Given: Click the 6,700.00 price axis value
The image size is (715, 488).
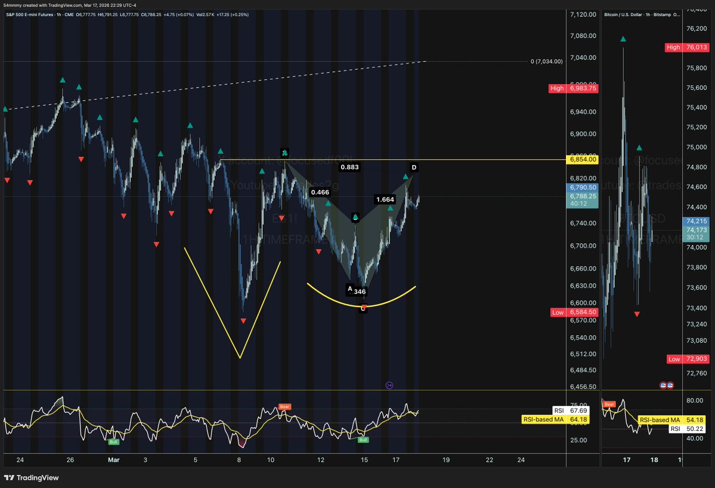Looking at the screenshot, I should pyautogui.click(x=583, y=245).
